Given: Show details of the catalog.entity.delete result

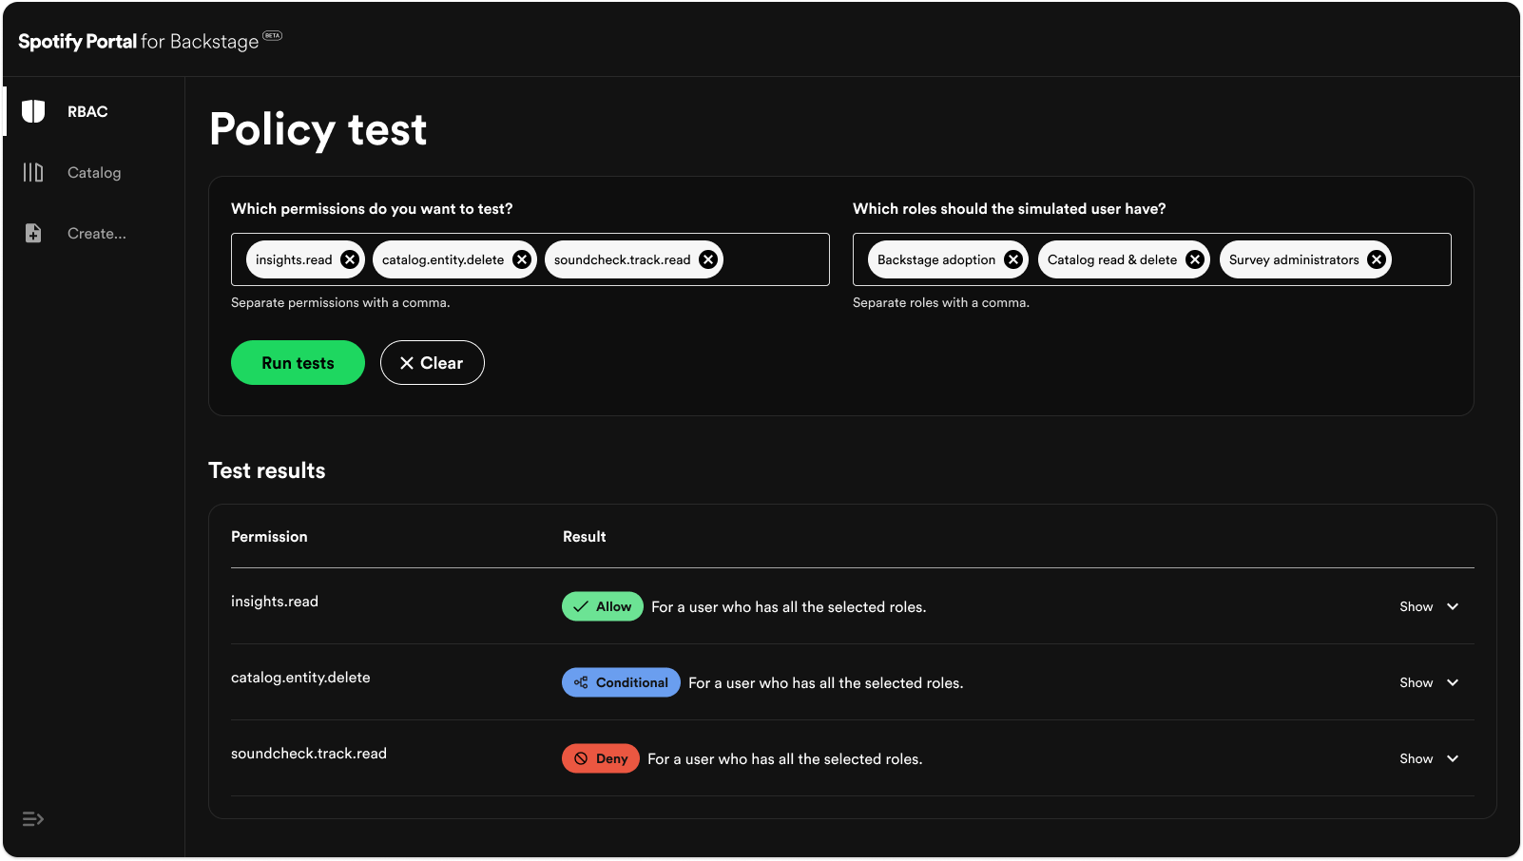Looking at the screenshot, I should click(x=1429, y=682).
